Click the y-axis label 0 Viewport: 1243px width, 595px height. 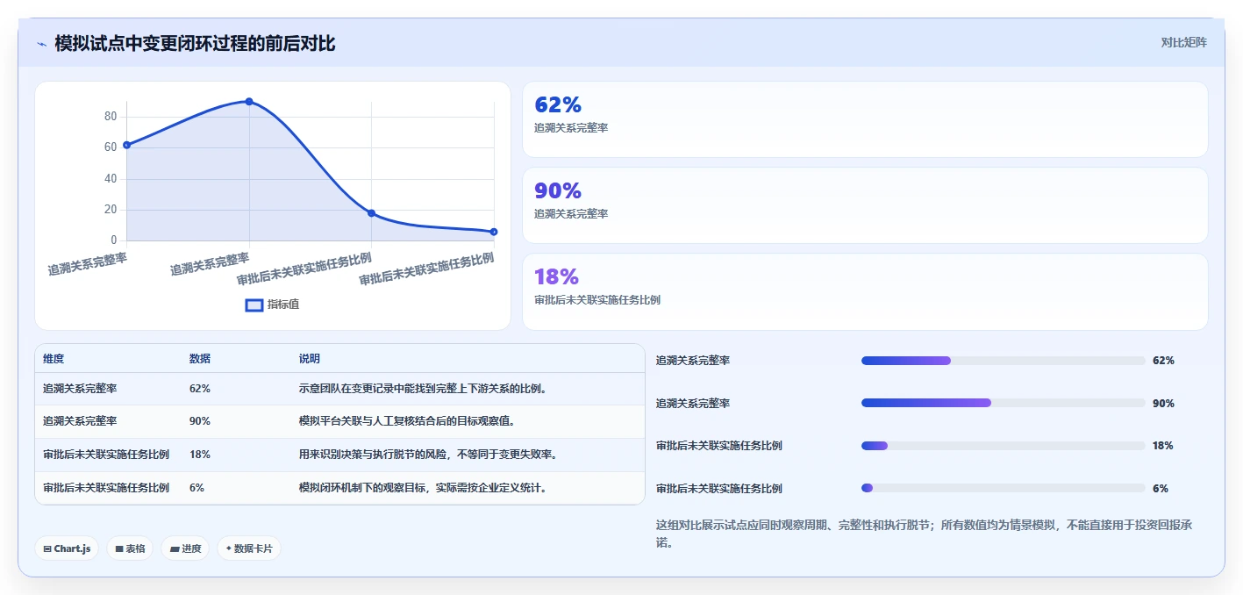pos(113,240)
